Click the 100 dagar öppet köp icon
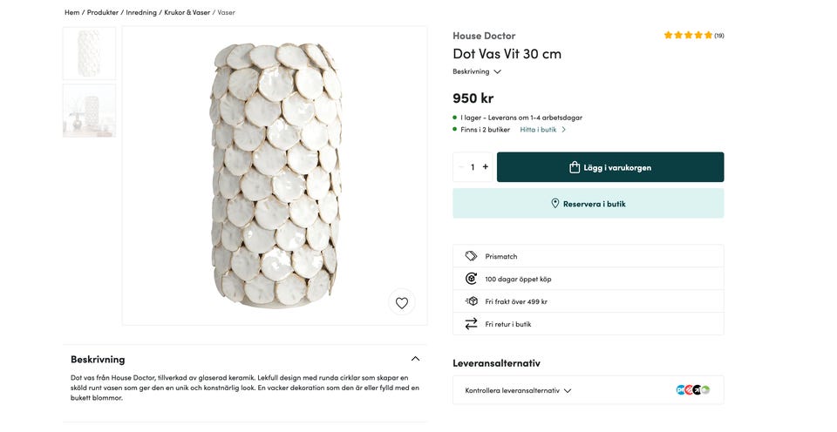This screenshot has height=432, width=837. (471, 279)
